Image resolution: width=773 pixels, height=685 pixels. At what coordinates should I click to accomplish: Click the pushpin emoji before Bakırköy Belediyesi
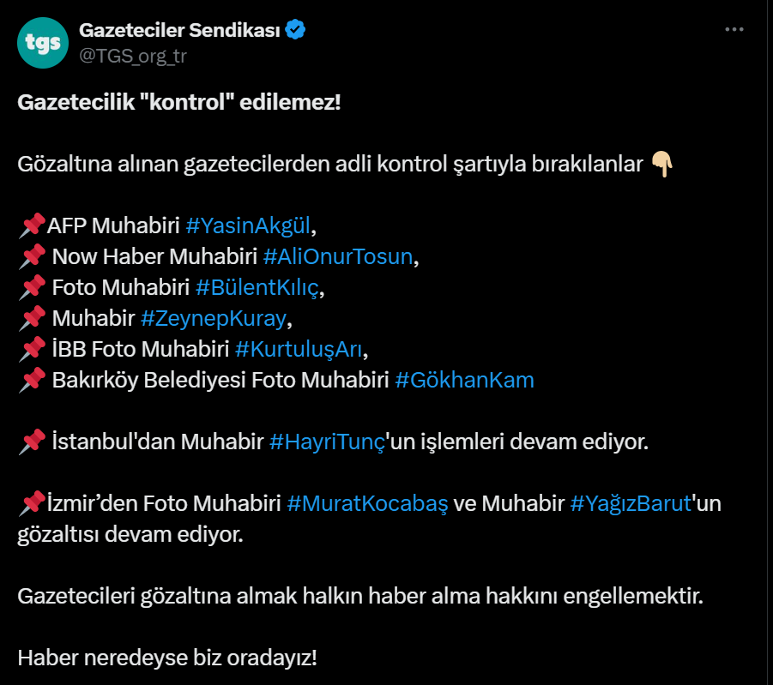click(x=32, y=381)
